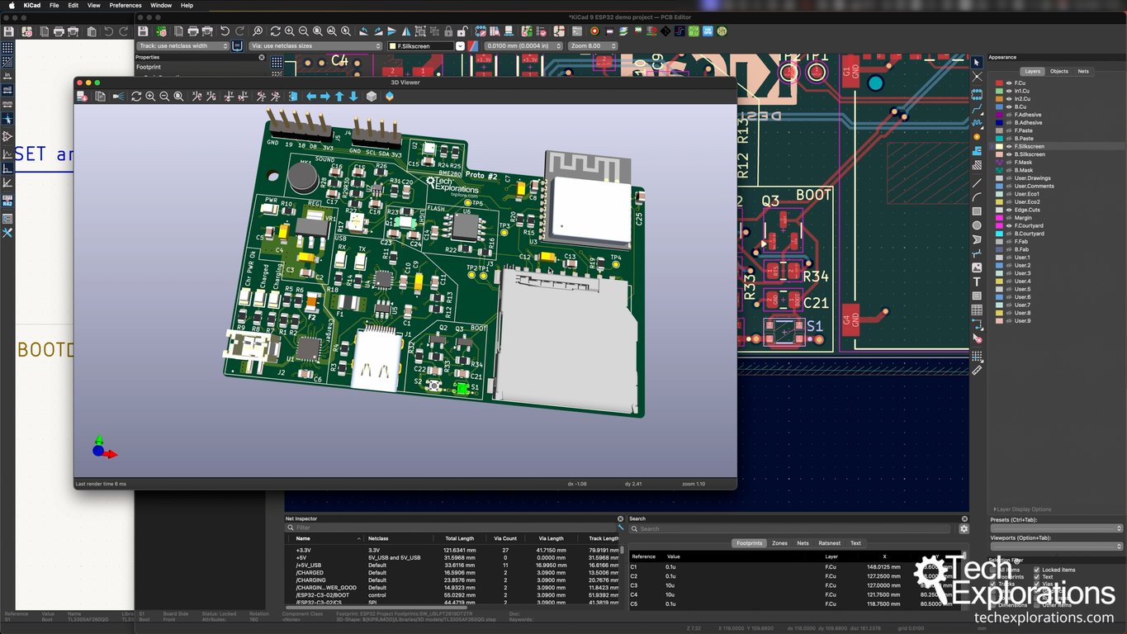Screen dimensions: 1127x634
Task: Expand the Zoom 8.00 dropdown
Action: (x=592, y=46)
